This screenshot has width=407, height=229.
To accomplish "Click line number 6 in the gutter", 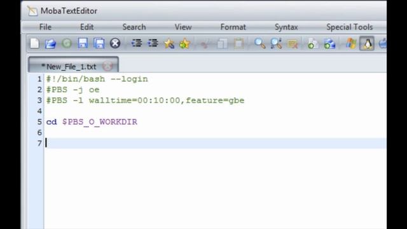I will point(39,132).
